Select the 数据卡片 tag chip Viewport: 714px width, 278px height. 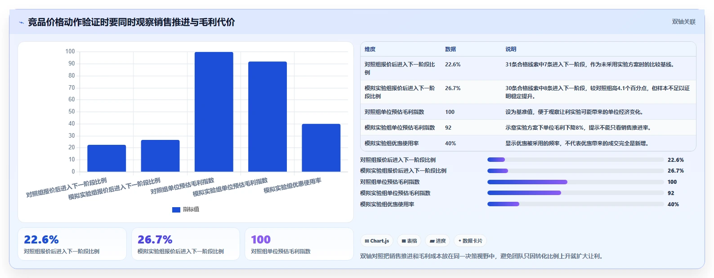470,241
